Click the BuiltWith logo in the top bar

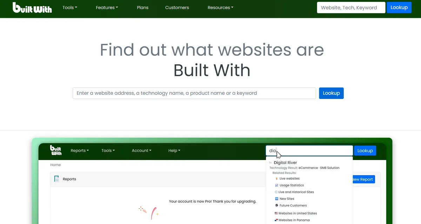[x=32, y=8]
